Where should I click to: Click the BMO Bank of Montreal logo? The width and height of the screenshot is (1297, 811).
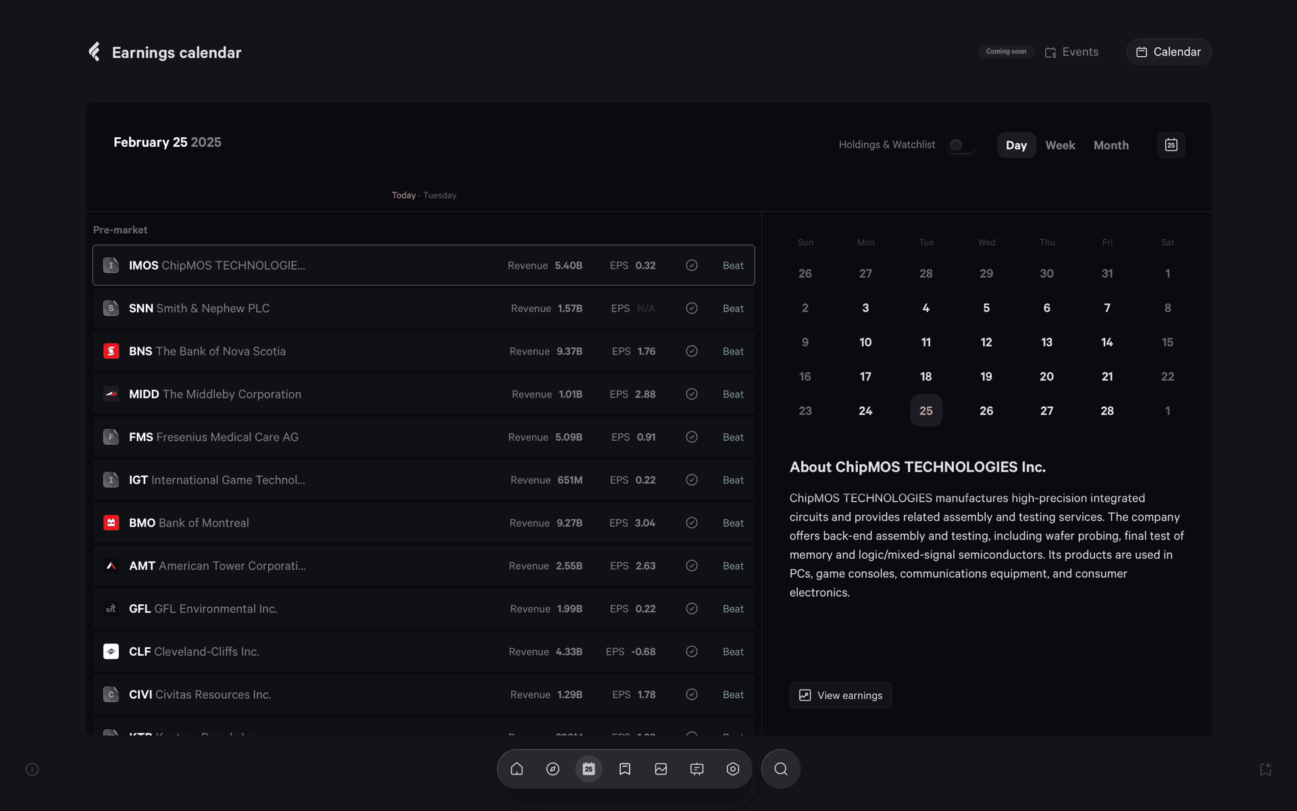pyautogui.click(x=111, y=523)
